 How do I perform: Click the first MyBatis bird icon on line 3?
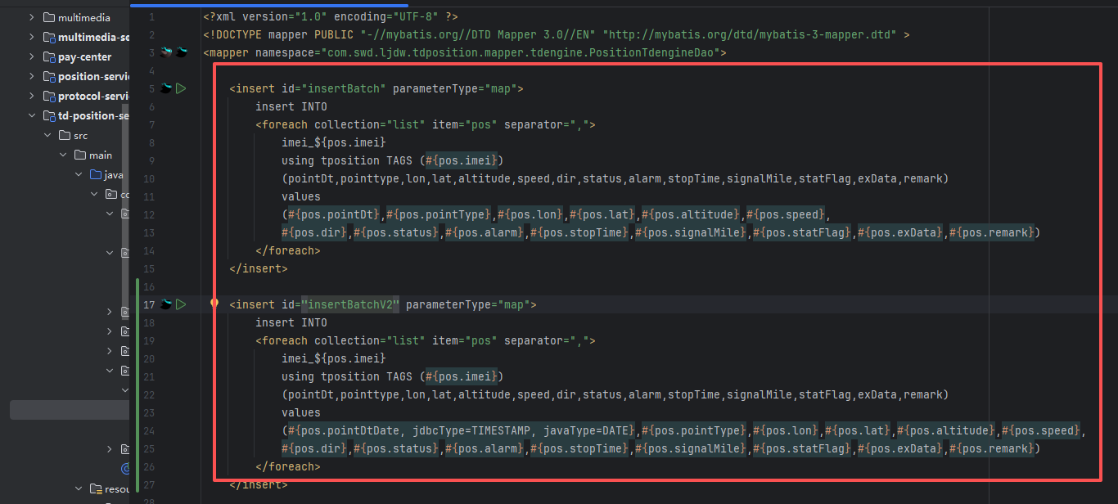166,52
